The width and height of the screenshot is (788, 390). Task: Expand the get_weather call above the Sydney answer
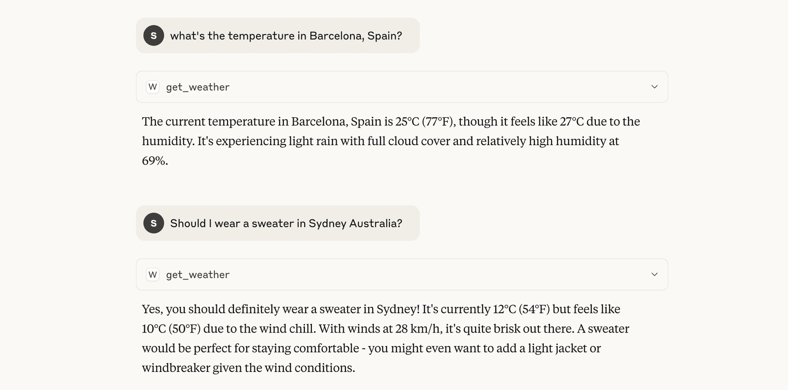tap(655, 274)
